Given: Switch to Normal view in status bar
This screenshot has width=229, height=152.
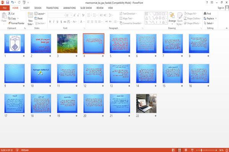Looking at the screenshot, I should pos(173,150).
